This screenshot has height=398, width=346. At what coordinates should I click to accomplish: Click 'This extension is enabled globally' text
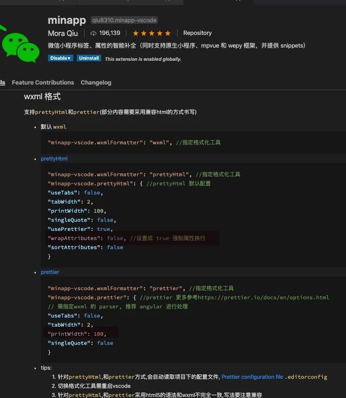143,59
